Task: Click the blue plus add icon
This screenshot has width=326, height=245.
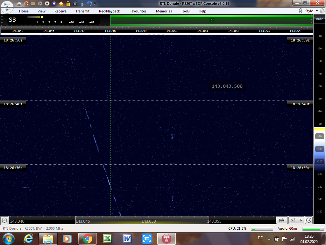Action: pos(54,4)
